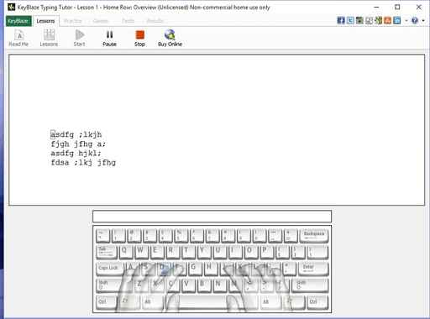The height and width of the screenshot is (319, 430).
Task: Expand the social sharing dropdown arrow
Action: point(406,20)
